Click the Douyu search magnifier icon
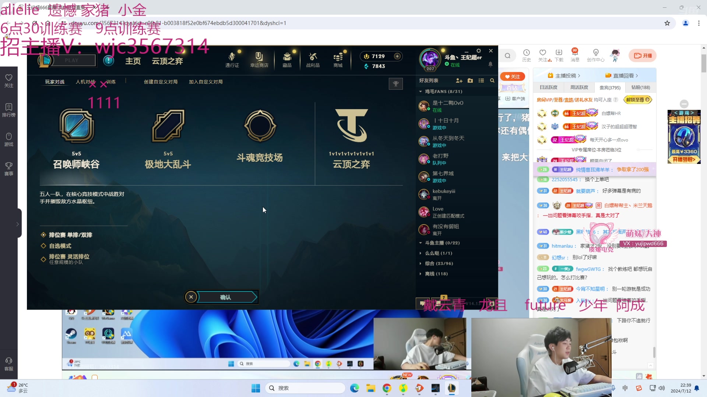Screen dimensions: 707x397 (x=508, y=56)
